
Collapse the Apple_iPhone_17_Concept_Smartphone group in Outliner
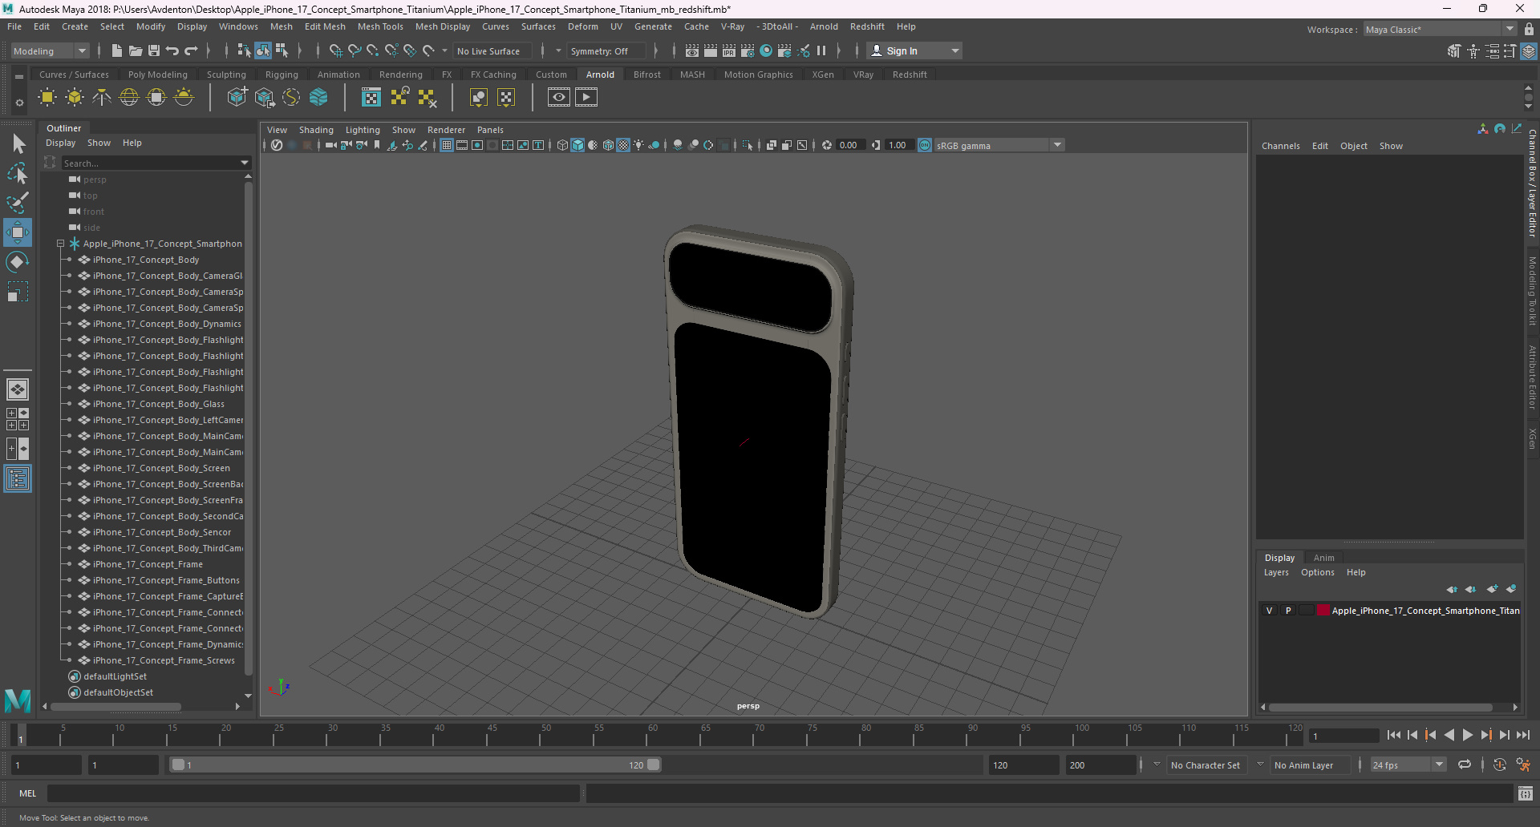tap(60, 244)
